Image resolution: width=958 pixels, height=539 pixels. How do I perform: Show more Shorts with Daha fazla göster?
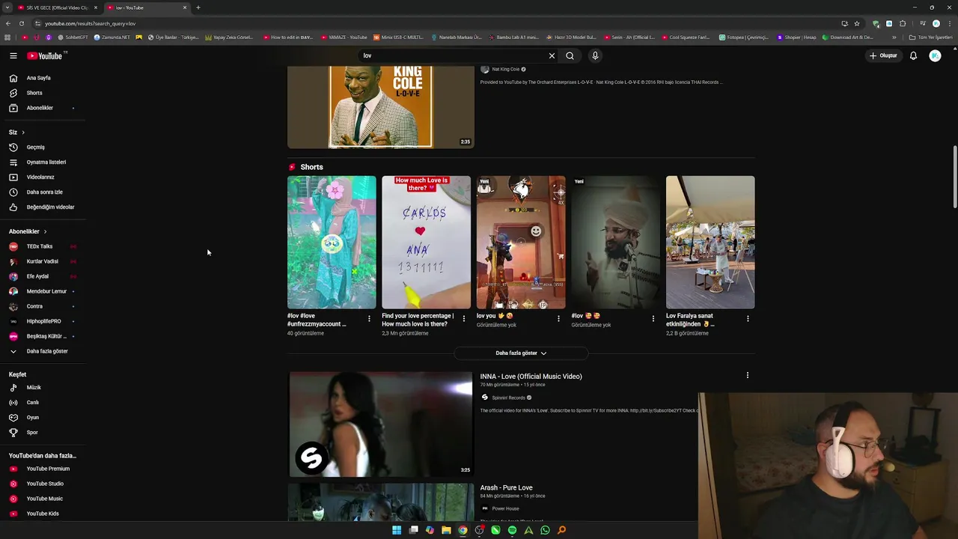coord(521,353)
